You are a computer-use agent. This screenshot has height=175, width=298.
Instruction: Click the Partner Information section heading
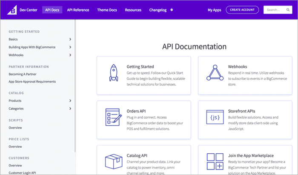click(29, 67)
